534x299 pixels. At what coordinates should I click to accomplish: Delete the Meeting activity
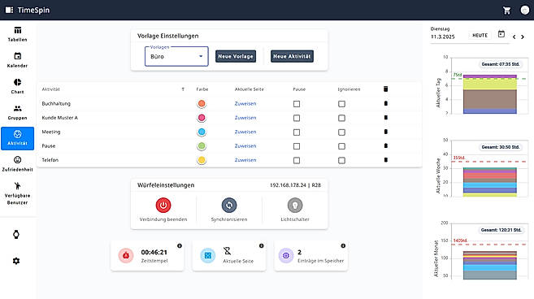pyautogui.click(x=386, y=132)
